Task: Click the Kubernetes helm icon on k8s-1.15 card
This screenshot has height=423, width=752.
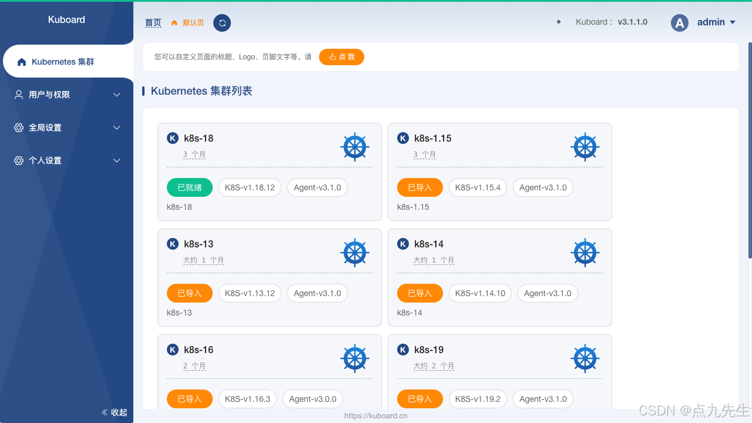Action: tap(585, 147)
